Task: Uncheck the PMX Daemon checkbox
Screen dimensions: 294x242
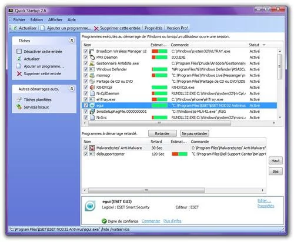Action: click(86, 57)
